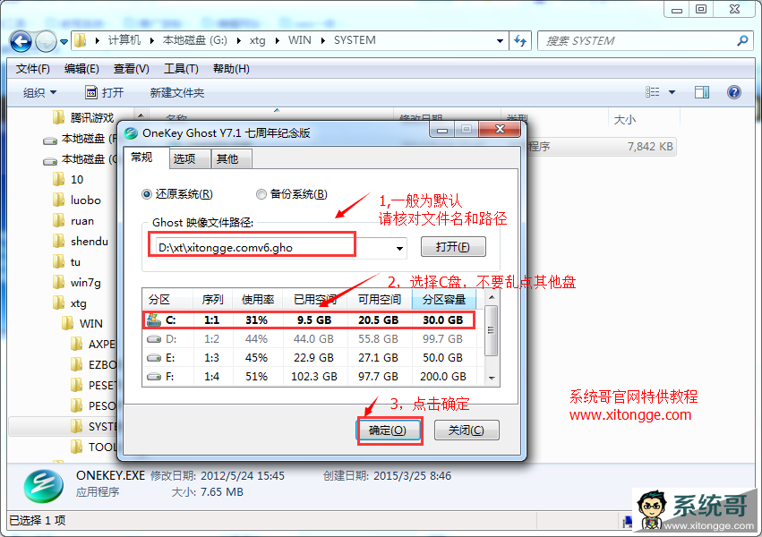Click 30.0 GB capacity cell of C: row
The image size is (762, 537).
click(x=443, y=320)
